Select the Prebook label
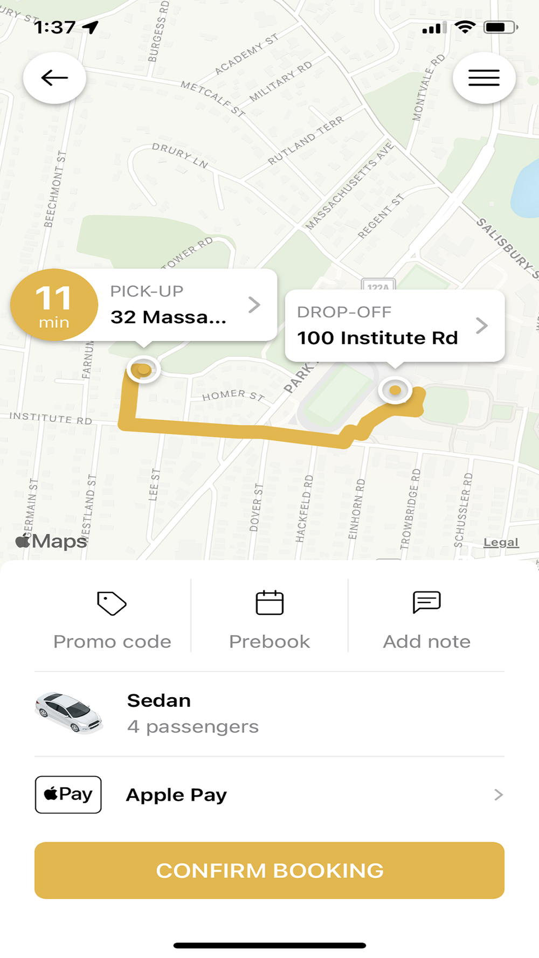The height and width of the screenshot is (958, 539). [269, 642]
